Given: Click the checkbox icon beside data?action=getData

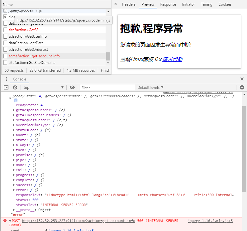Looking at the screenshot, I should [5, 43].
